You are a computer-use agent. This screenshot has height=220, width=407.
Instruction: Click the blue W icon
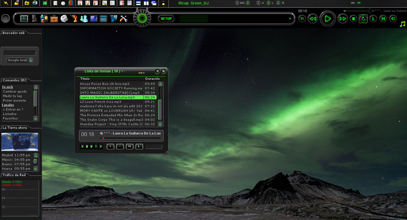click(114, 19)
